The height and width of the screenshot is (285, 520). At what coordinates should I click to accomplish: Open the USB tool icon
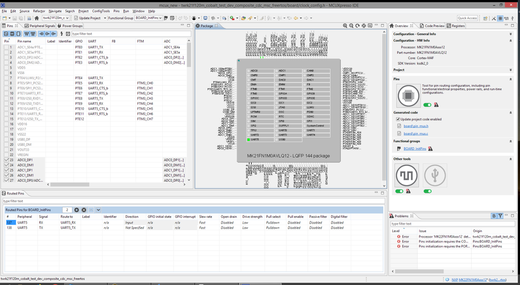point(435,175)
